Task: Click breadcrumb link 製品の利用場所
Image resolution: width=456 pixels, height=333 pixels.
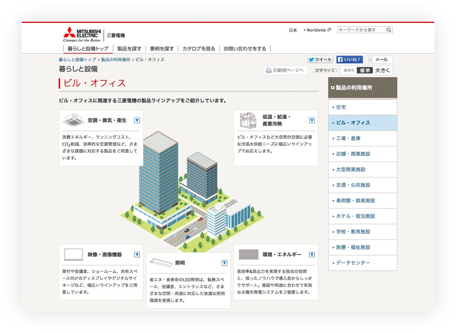Action: pyautogui.click(x=115, y=59)
